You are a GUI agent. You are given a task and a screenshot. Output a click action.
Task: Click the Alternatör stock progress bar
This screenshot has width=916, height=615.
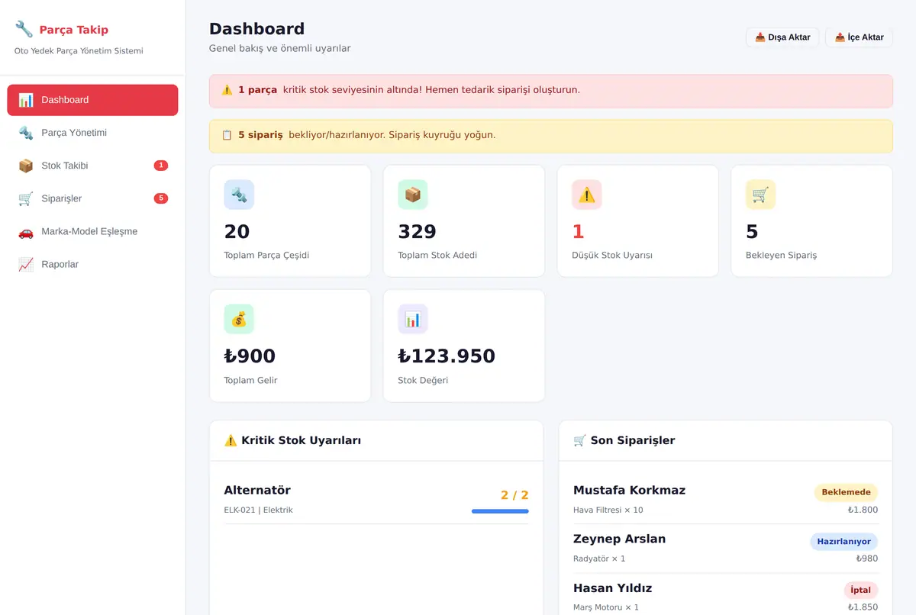[500, 511]
